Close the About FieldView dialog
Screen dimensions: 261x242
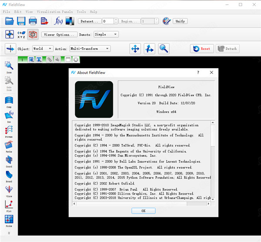point(211,73)
